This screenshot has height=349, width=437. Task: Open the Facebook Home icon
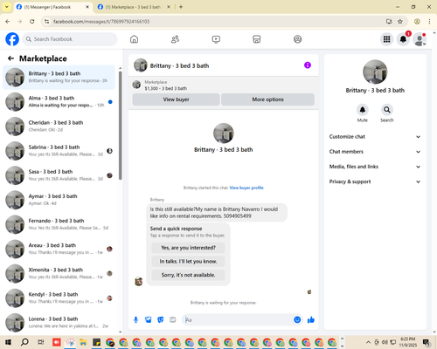tap(134, 39)
